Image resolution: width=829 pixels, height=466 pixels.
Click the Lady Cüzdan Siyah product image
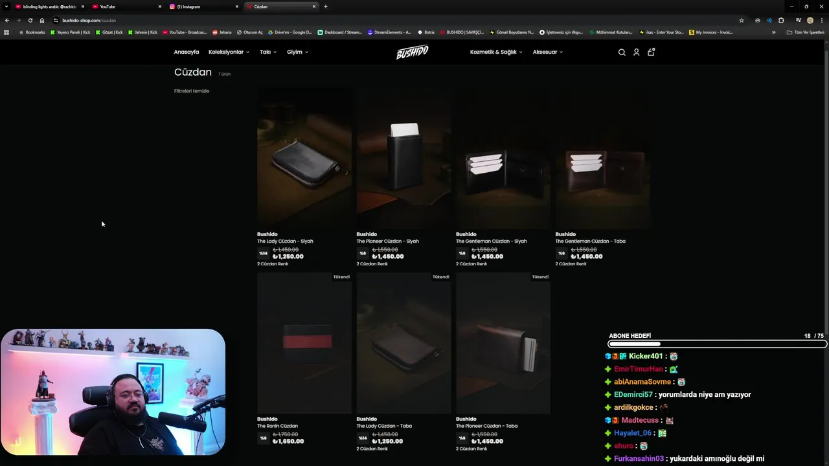[304, 158]
